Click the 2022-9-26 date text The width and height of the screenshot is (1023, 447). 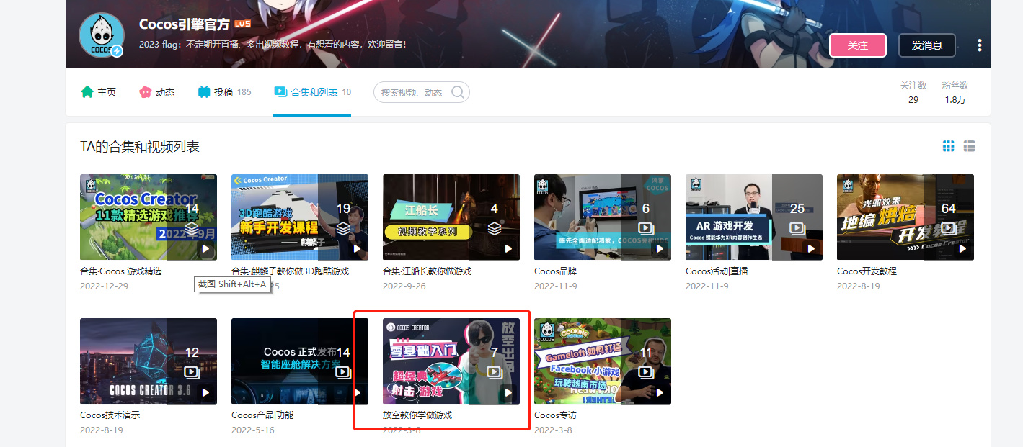coord(404,286)
